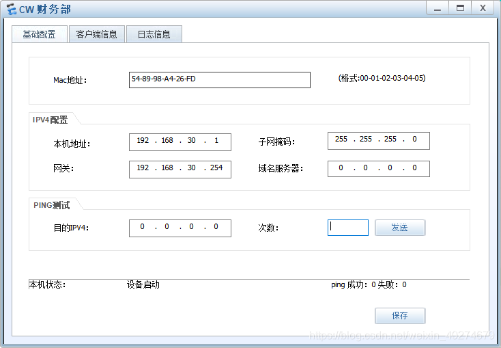Screen dimensions: 501x348
Task: Click the 本机地址 IP field
Action: click(180, 142)
